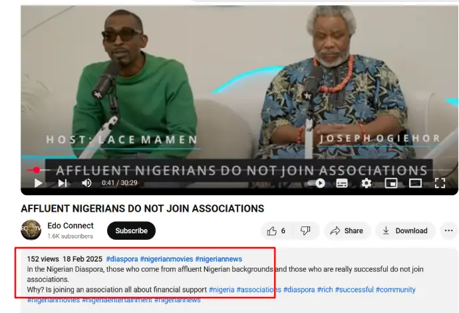Switch to theater mode
The image size is (459, 313).
(415, 183)
